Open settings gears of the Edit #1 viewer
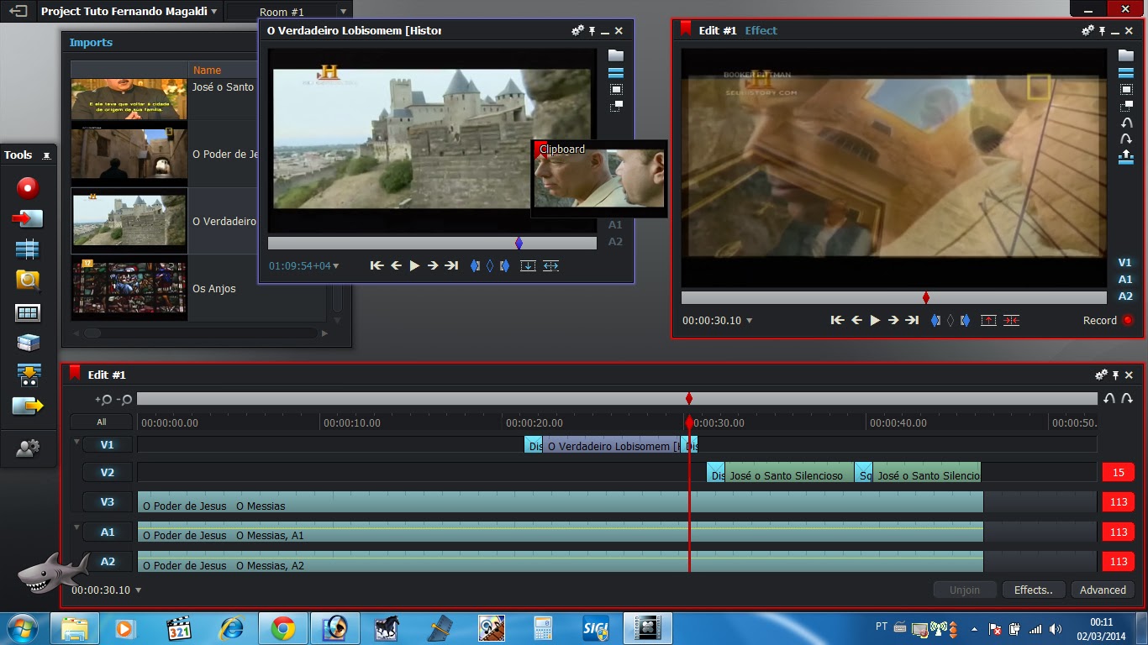 [1087, 30]
